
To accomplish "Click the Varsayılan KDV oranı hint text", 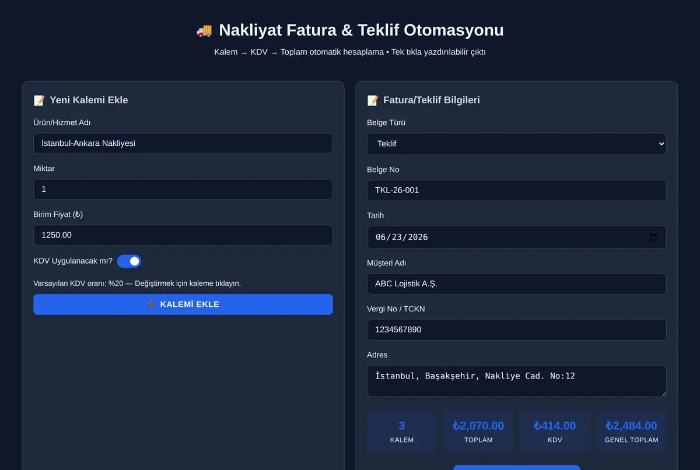I will pyautogui.click(x=137, y=283).
